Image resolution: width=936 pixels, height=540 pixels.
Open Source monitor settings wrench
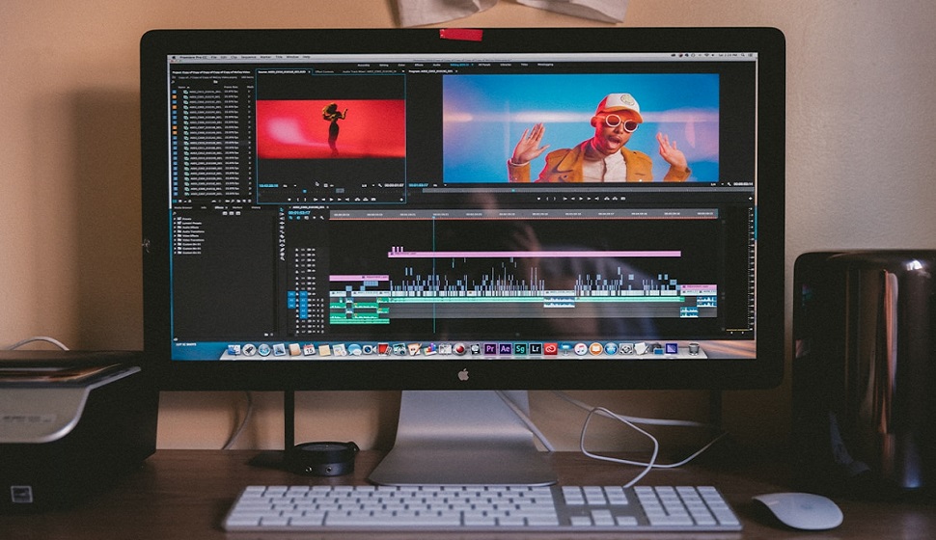[x=380, y=185]
